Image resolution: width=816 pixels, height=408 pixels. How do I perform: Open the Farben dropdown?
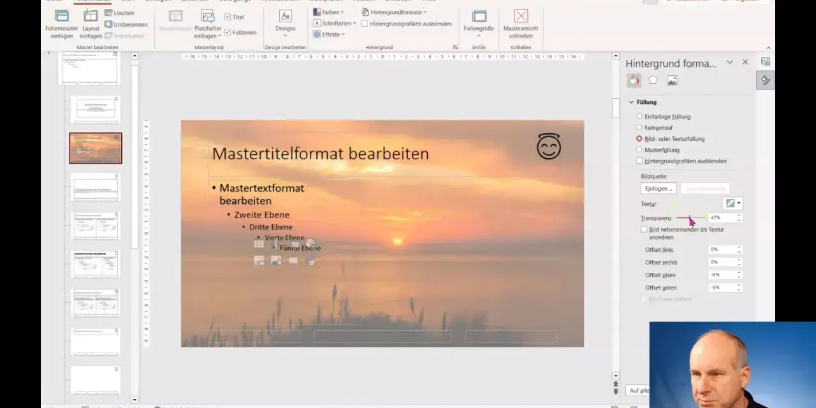328,12
